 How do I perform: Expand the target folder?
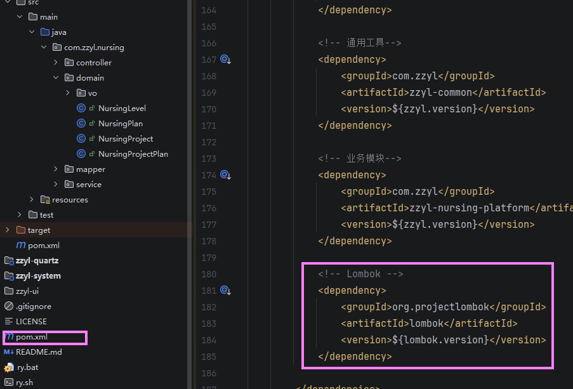pyautogui.click(x=8, y=230)
